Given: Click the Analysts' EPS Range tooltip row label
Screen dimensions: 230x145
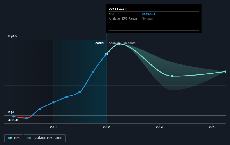Looking at the screenshot, I should (x=123, y=18).
